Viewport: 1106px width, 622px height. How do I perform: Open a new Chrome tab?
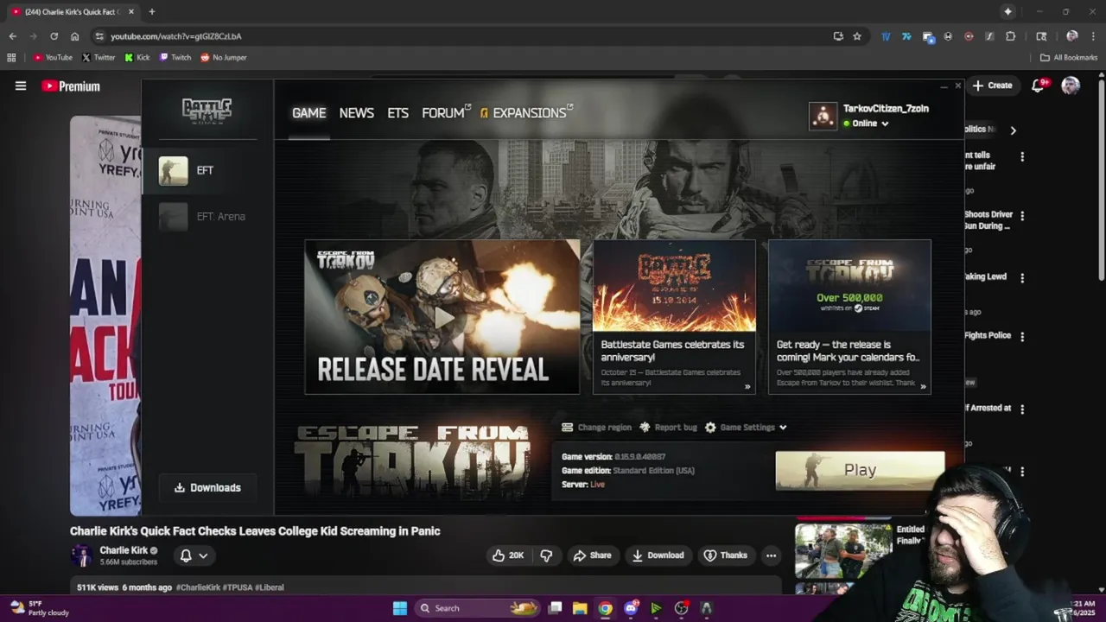(x=152, y=12)
